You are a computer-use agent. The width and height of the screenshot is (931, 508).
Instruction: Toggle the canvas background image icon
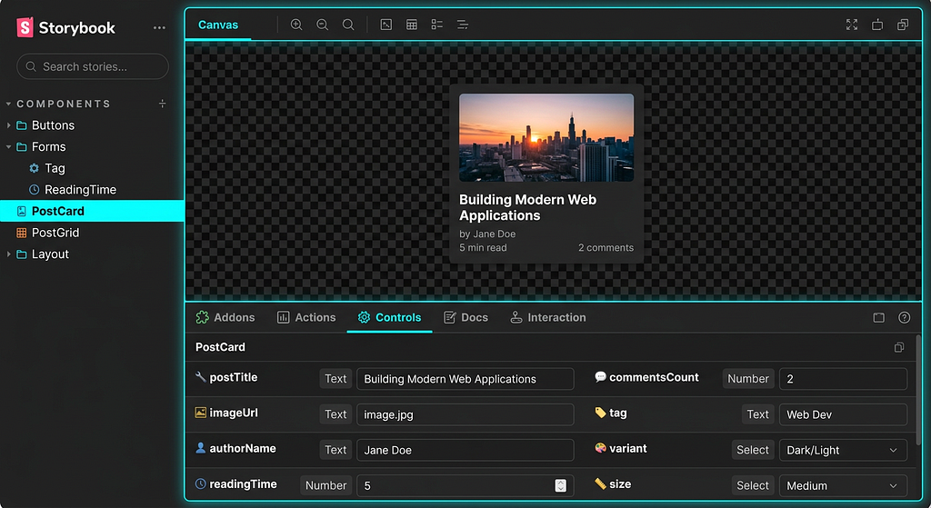click(386, 25)
